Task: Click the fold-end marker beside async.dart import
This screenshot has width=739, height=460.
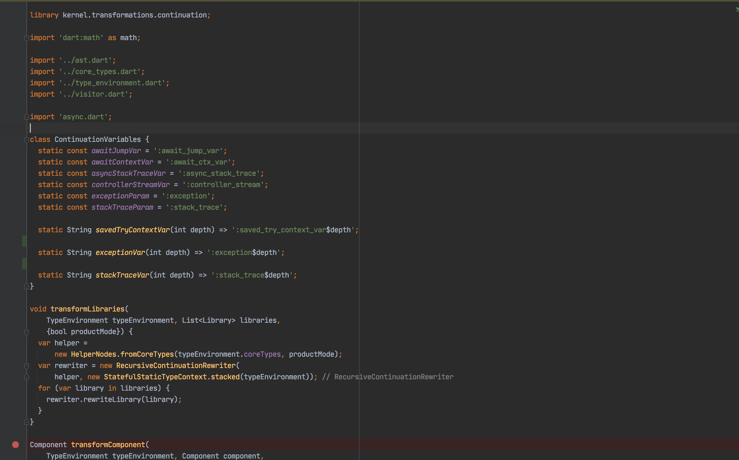Action: pyautogui.click(x=27, y=117)
